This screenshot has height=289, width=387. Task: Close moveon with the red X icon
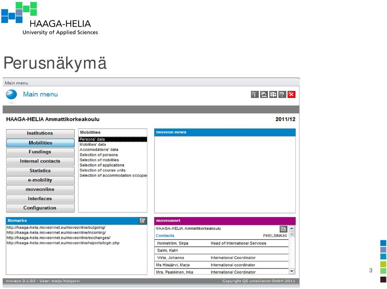pos(291,95)
